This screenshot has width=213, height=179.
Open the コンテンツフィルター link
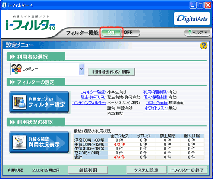point(89,103)
